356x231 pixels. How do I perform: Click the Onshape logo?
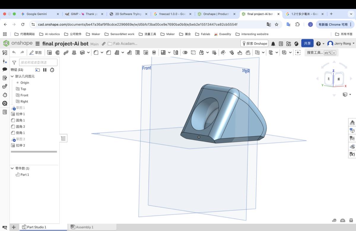pos(18,43)
